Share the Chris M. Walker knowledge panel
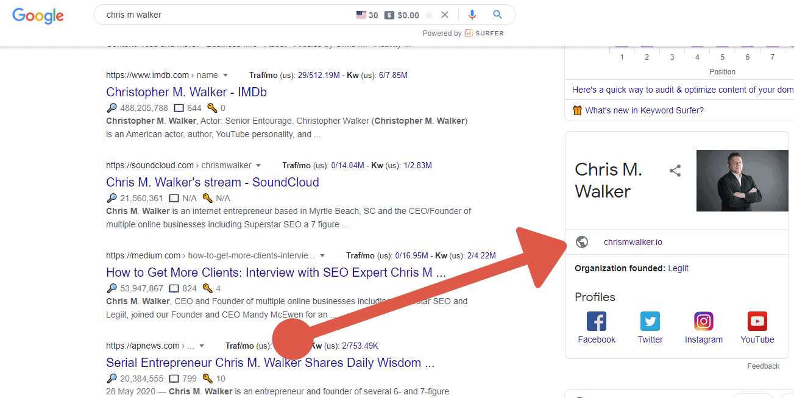This screenshot has height=398, width=794. point(675,171)
